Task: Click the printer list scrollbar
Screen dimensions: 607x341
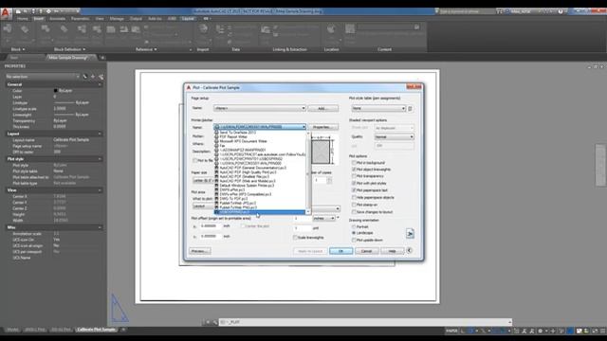Action: [308, 172]
